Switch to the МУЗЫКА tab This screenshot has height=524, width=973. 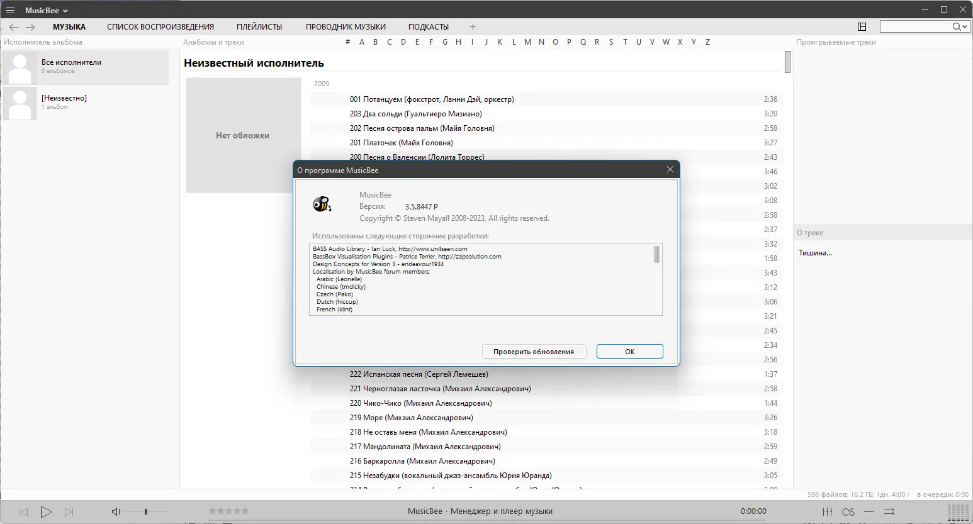click(69, 27)
